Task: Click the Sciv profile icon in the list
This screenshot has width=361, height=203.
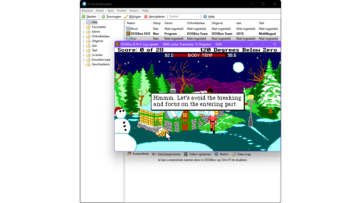Action: click(128, 39)
